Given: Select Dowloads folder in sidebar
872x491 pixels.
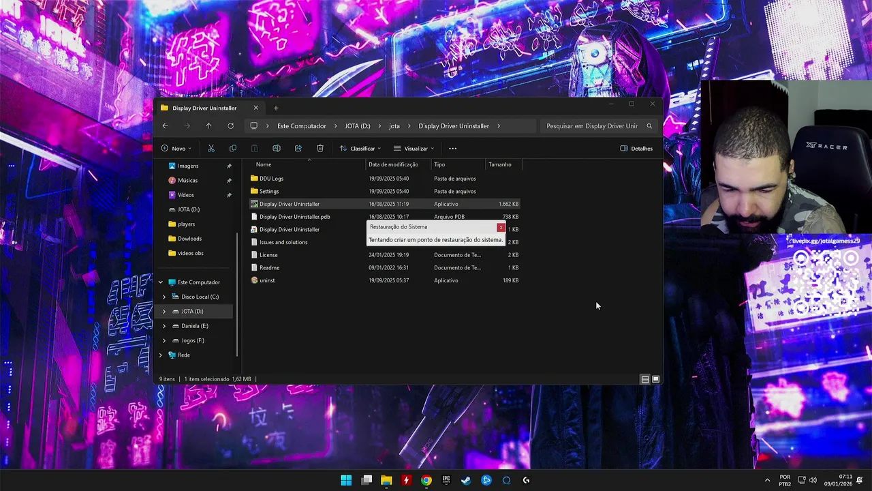Looking at the screenshot, I should [x=189, y=239].
